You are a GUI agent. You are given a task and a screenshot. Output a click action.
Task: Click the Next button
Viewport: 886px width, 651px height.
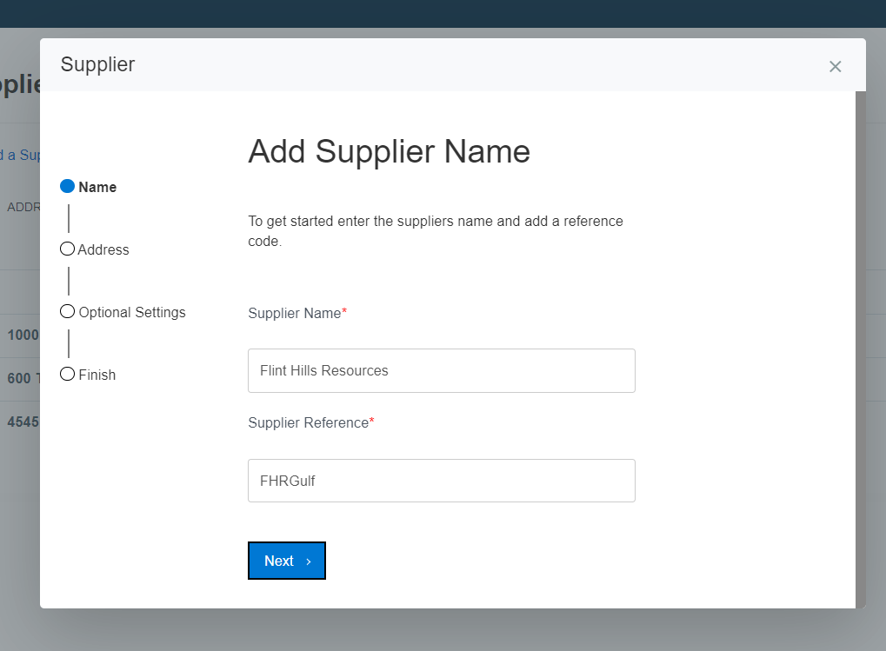pos(286,561)
